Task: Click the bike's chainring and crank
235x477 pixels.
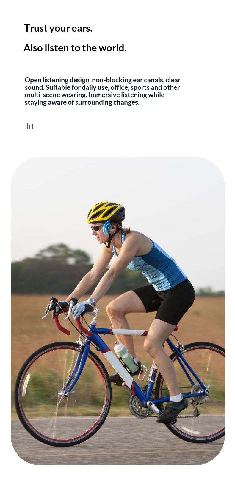Action: [x=140, y=404]
